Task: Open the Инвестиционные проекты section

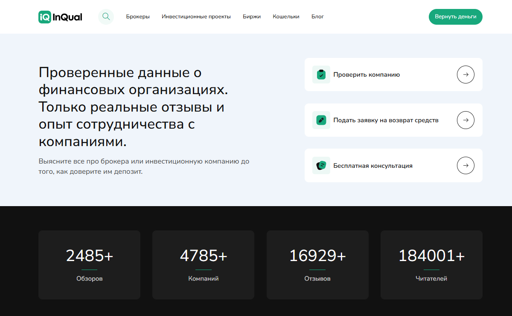Action: [196, 17]
